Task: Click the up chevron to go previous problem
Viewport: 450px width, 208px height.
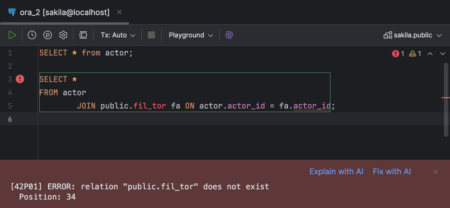Action: [x=430, y=53]
